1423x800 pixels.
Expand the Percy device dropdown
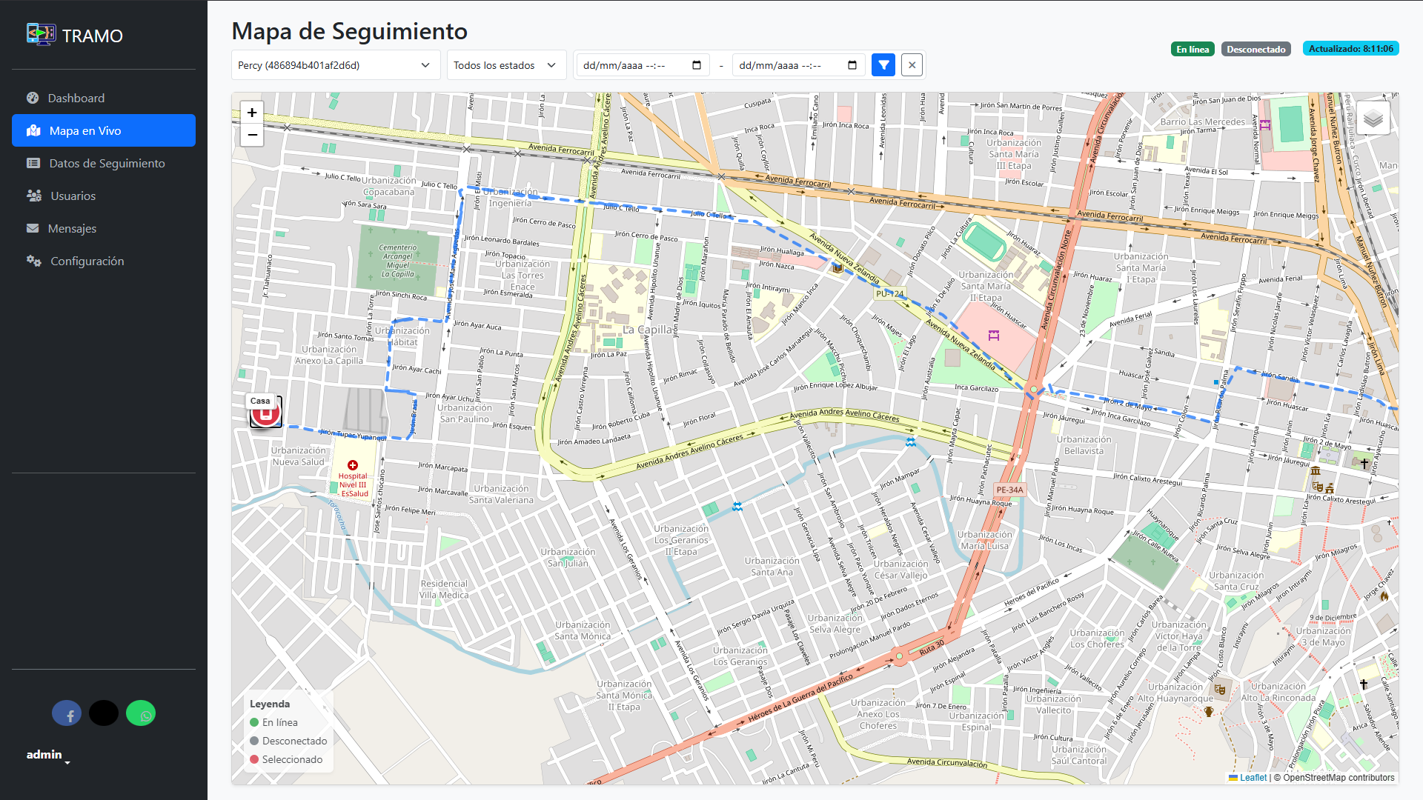tap(335, 65)
